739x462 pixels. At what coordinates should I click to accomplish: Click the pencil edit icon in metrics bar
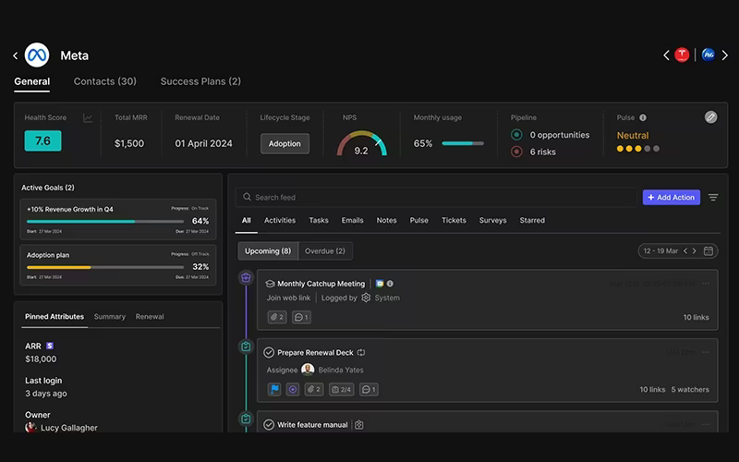point(710,117)
